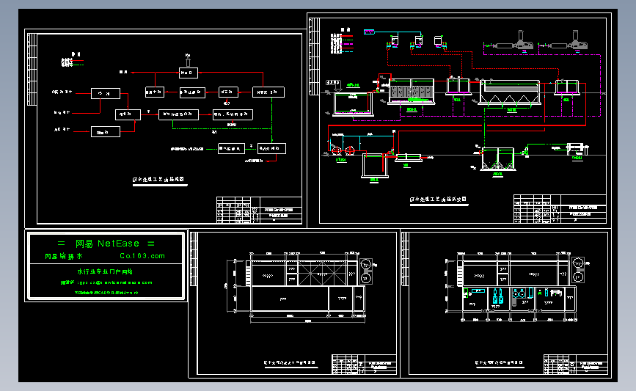Click the underlined title of bottom-right plan
Image resolution: width=636 pixels, height=391 pixels.
(x=499, y=363)
